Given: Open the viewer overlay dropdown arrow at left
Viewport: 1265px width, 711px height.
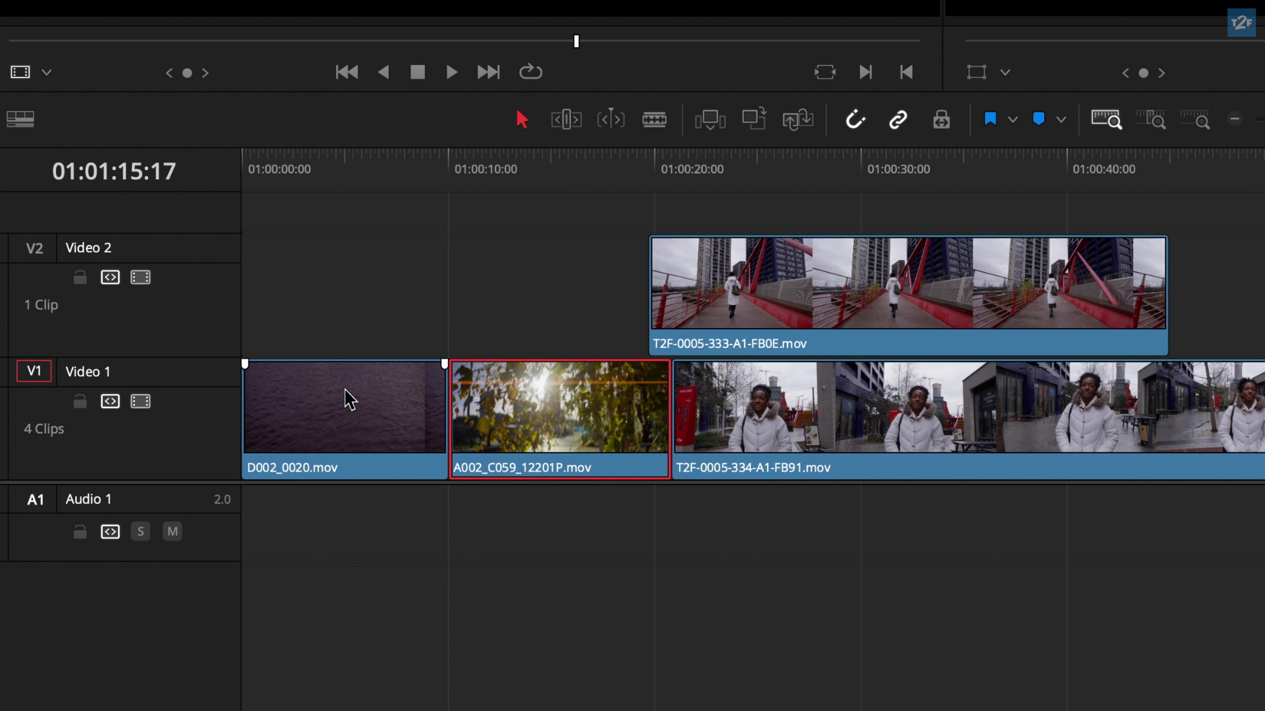Looking at the screenshot, I should tap(47, 73).
